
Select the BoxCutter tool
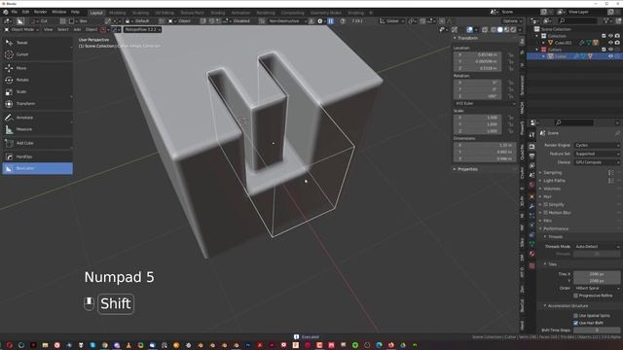pos(37,168)
